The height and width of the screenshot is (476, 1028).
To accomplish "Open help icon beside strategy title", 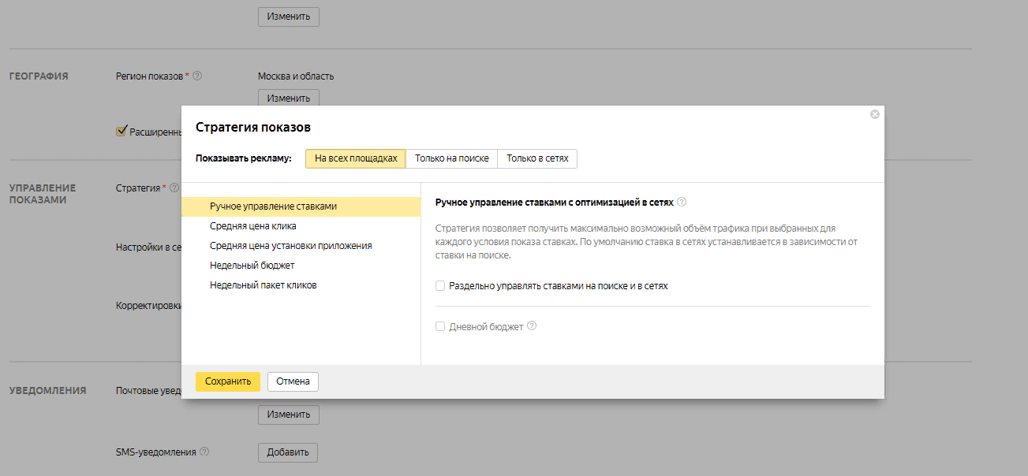I will tap(682, 203).
